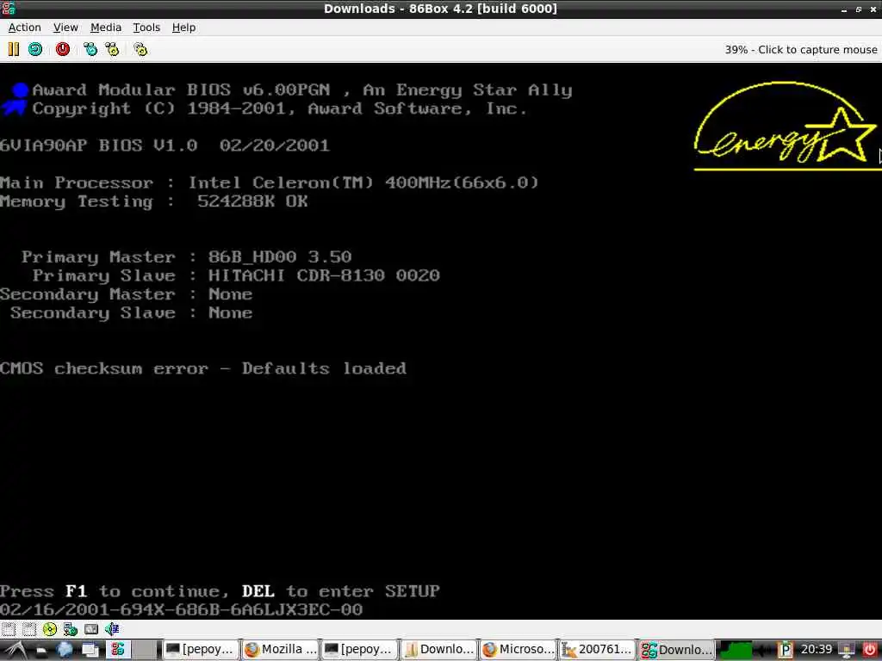The height and width of the screenshot is (661, 882).
Task: Switch to first [pepoy... terminal task
Action: (x=200, y=650)
